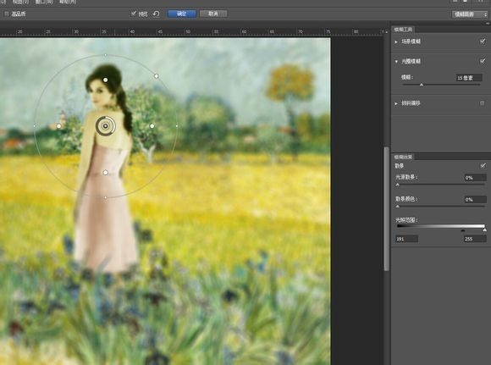
Task: Click the 模糊 blur amount slider handle
Action: point(422,85)
